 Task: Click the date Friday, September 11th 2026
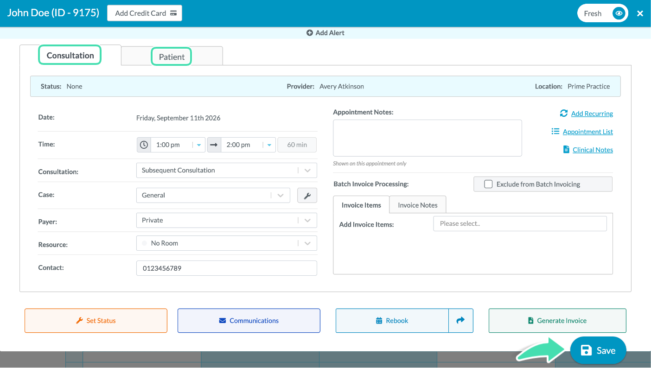[179, 118]
